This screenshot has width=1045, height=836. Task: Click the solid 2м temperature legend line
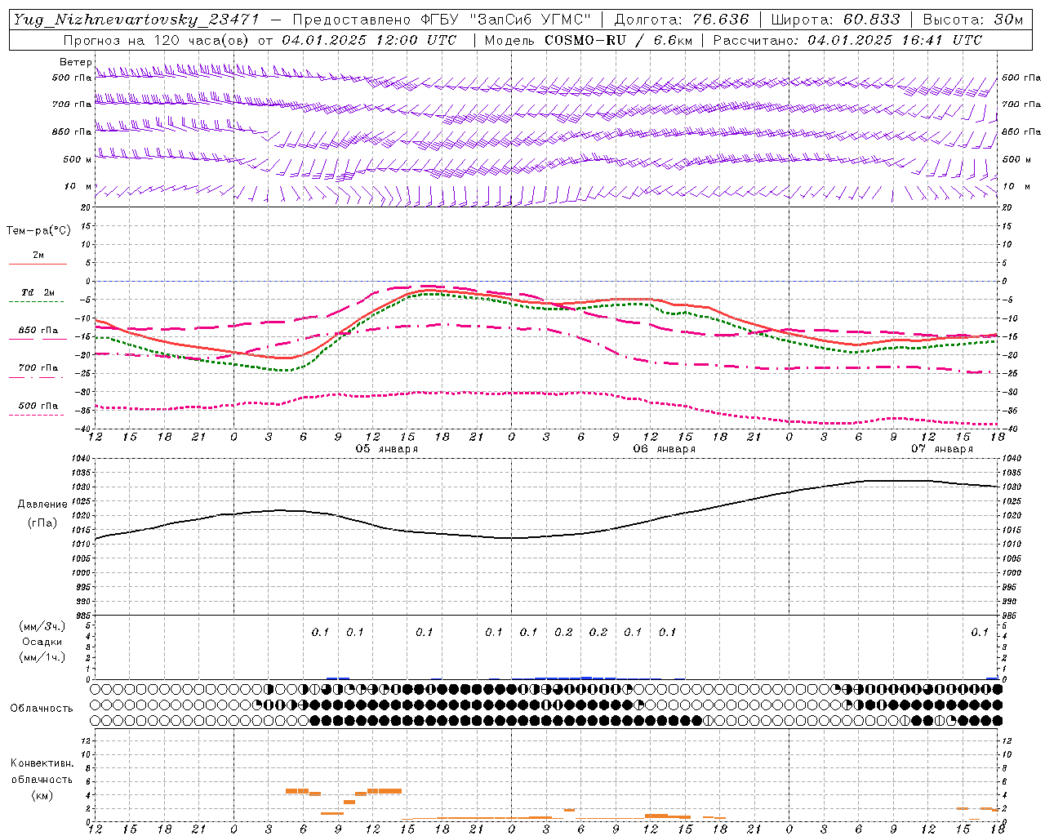point(38,265)
